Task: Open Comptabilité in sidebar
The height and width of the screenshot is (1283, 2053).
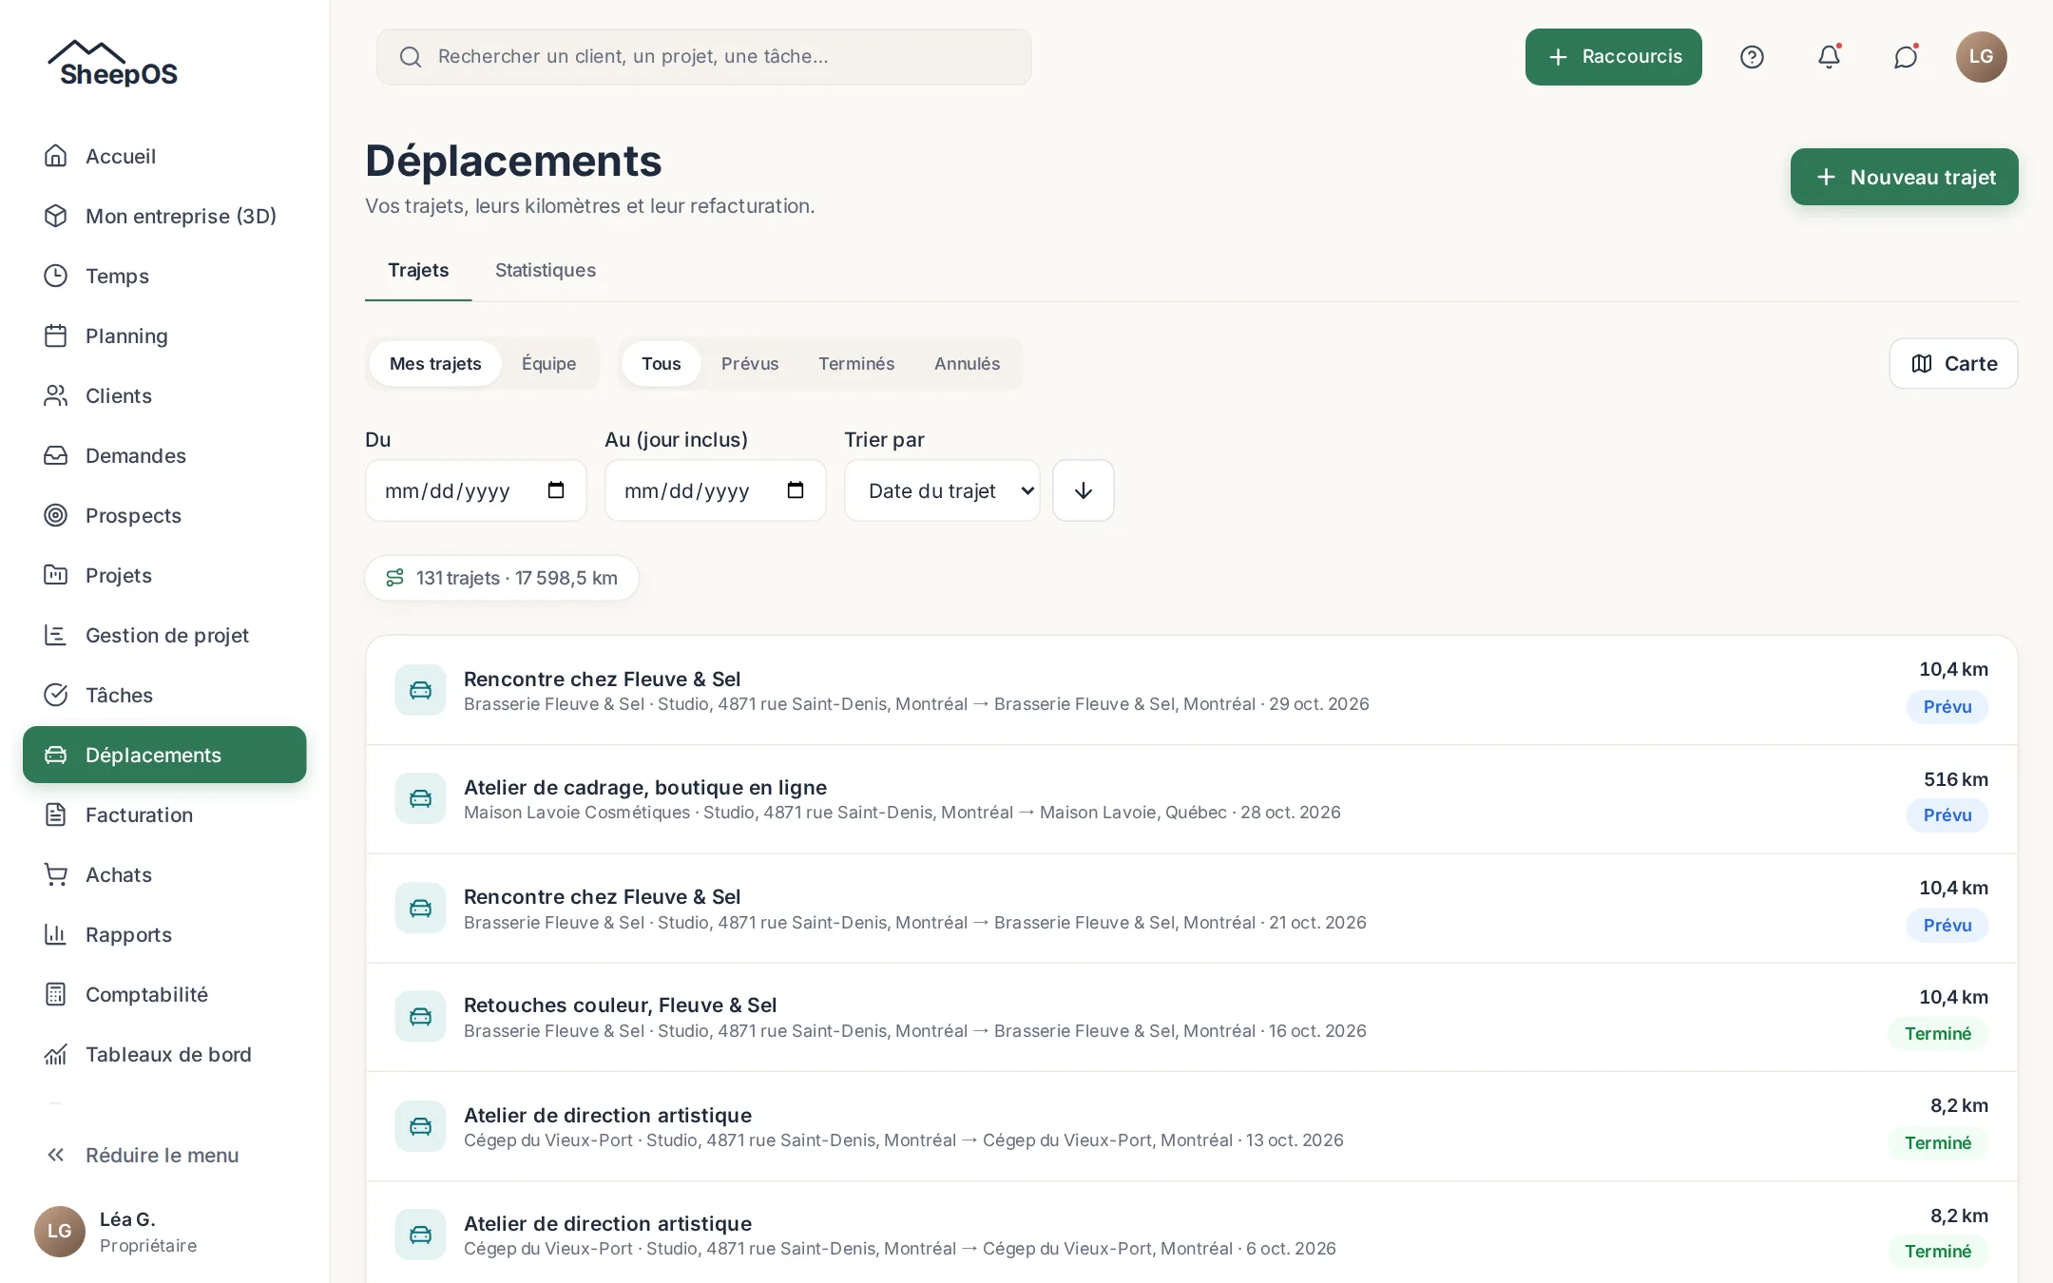Action: pos(164,994)
